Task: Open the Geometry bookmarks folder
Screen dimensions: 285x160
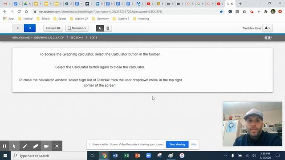Action: [x=100, y=19]
